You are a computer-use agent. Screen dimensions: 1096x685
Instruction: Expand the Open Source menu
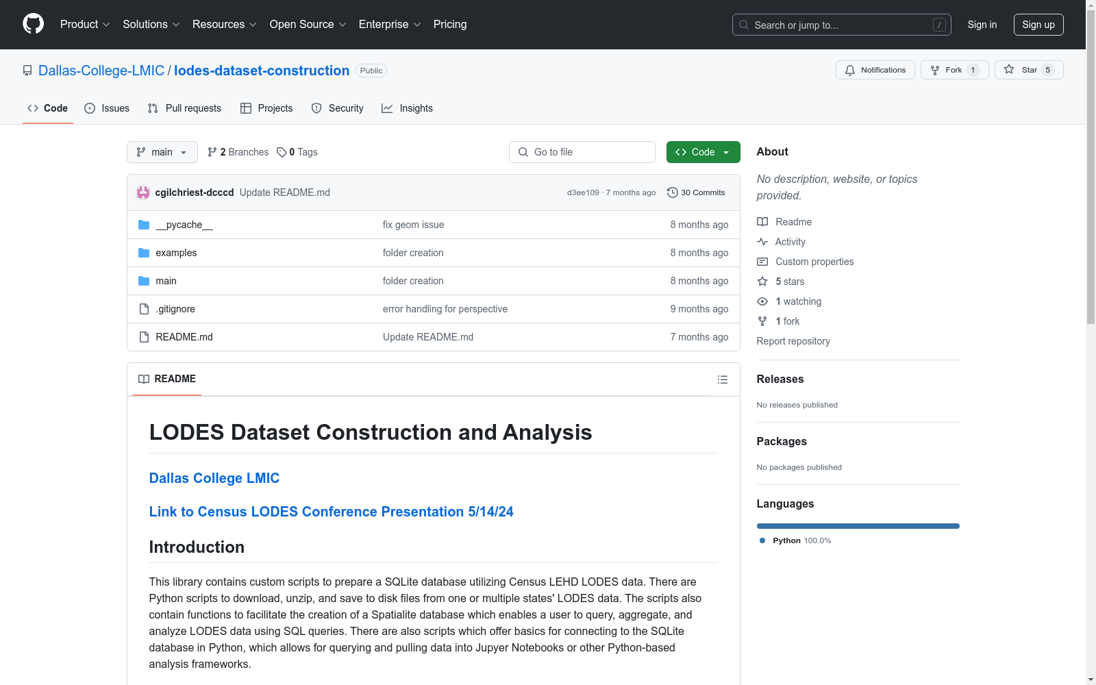coord(308,24)
